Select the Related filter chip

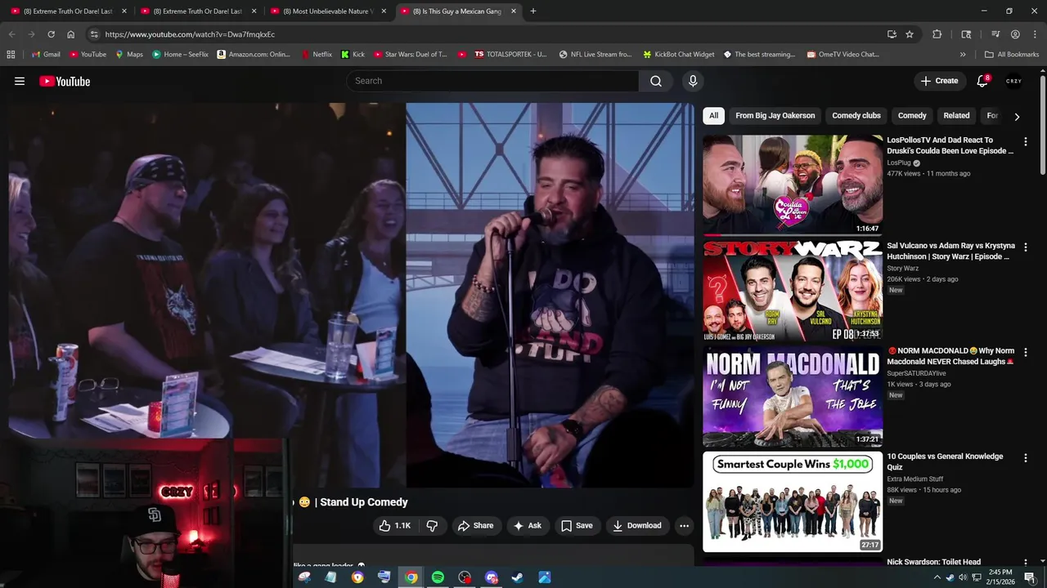[956, 116]
